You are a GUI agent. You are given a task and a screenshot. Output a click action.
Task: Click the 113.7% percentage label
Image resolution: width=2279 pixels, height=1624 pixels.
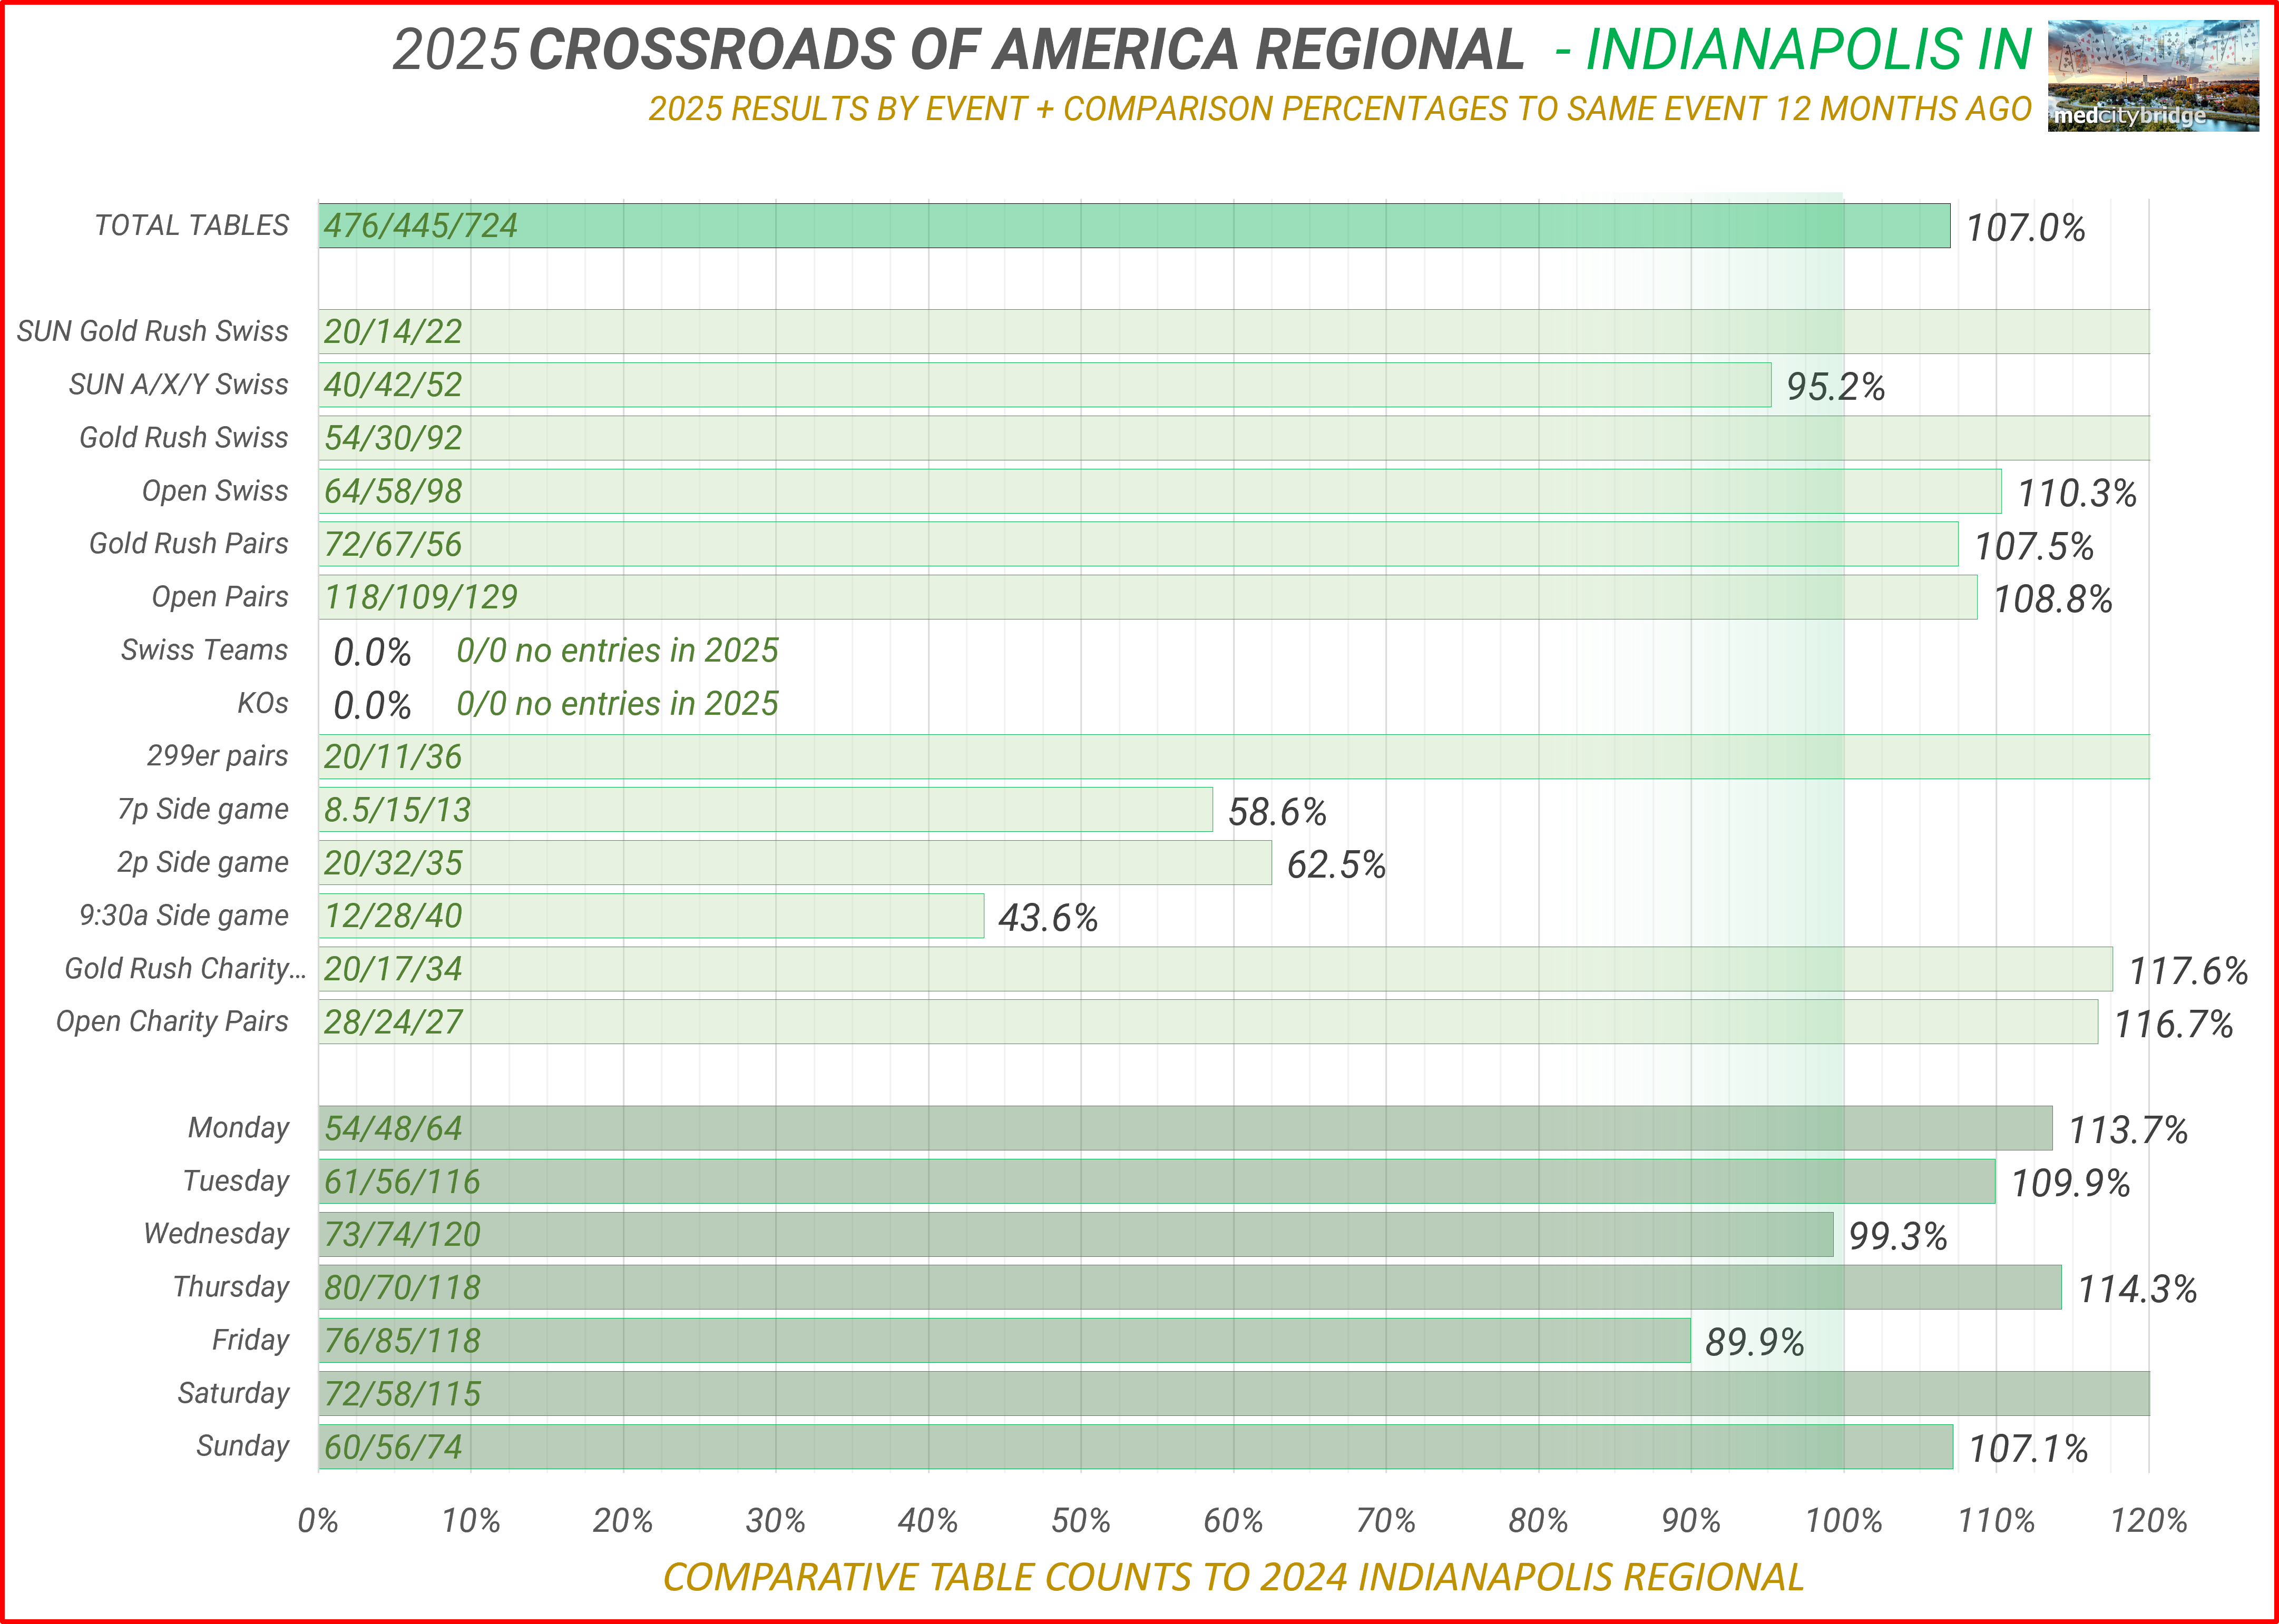[2128, 1131]
